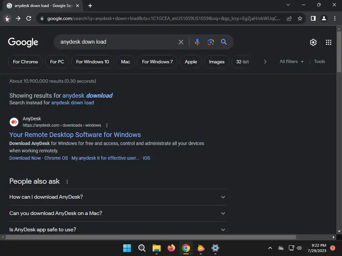Reload the current page
This screenshot has height=256, width=342.
[29, 19]
